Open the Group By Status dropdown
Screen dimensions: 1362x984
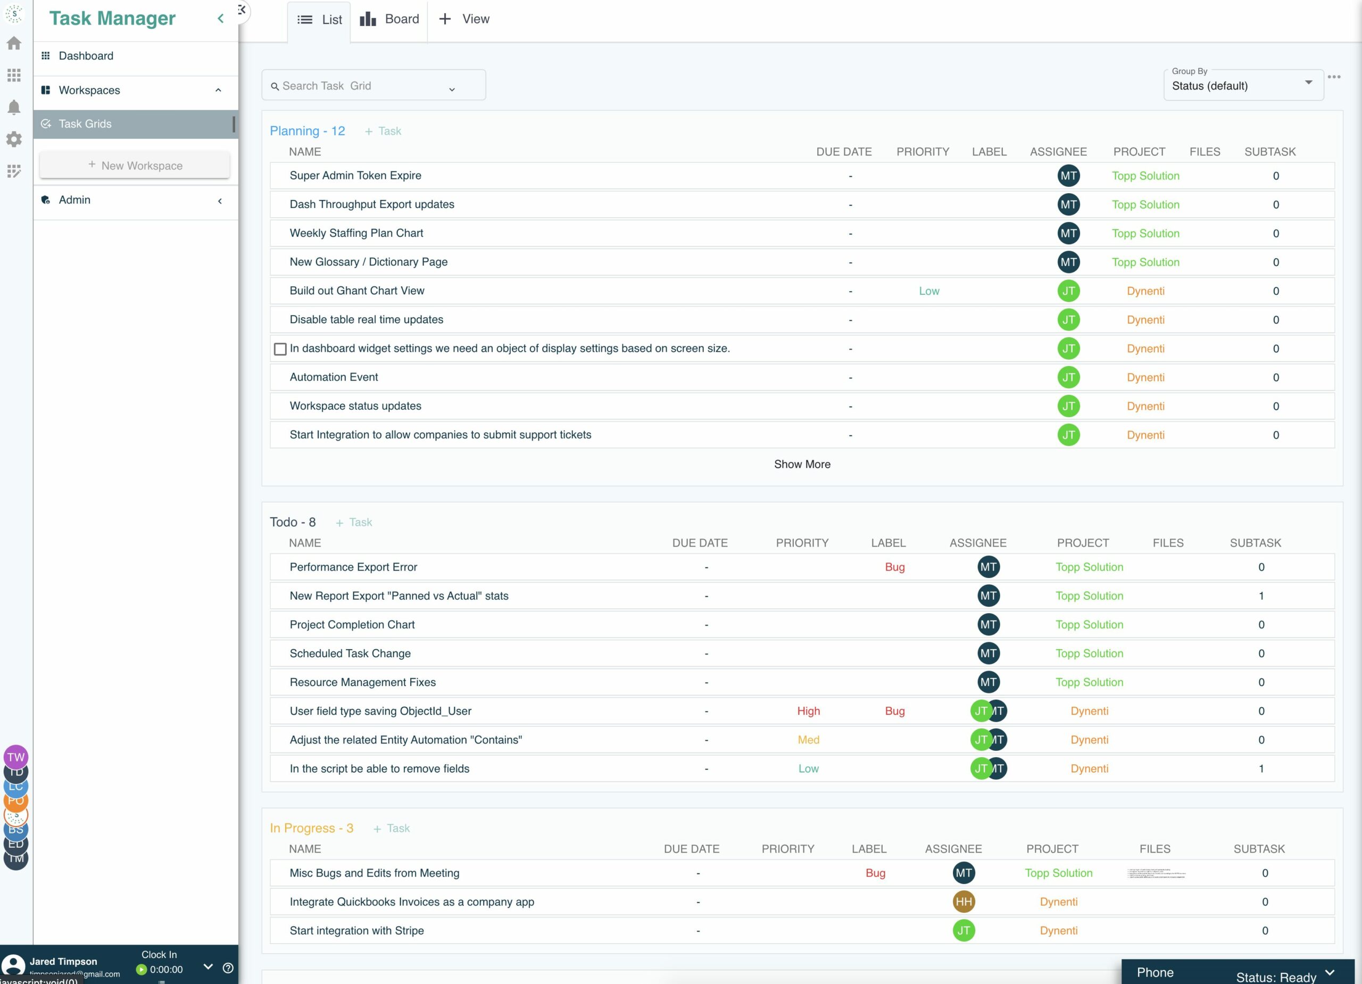pos(1243,85)
